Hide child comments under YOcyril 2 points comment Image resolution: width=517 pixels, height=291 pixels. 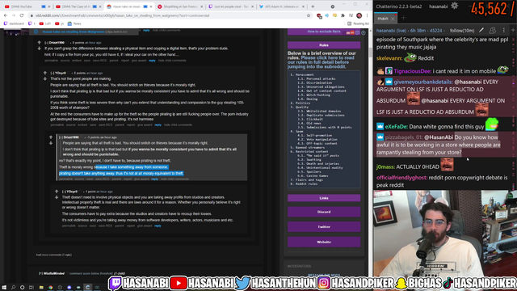(x=178, y=125)
